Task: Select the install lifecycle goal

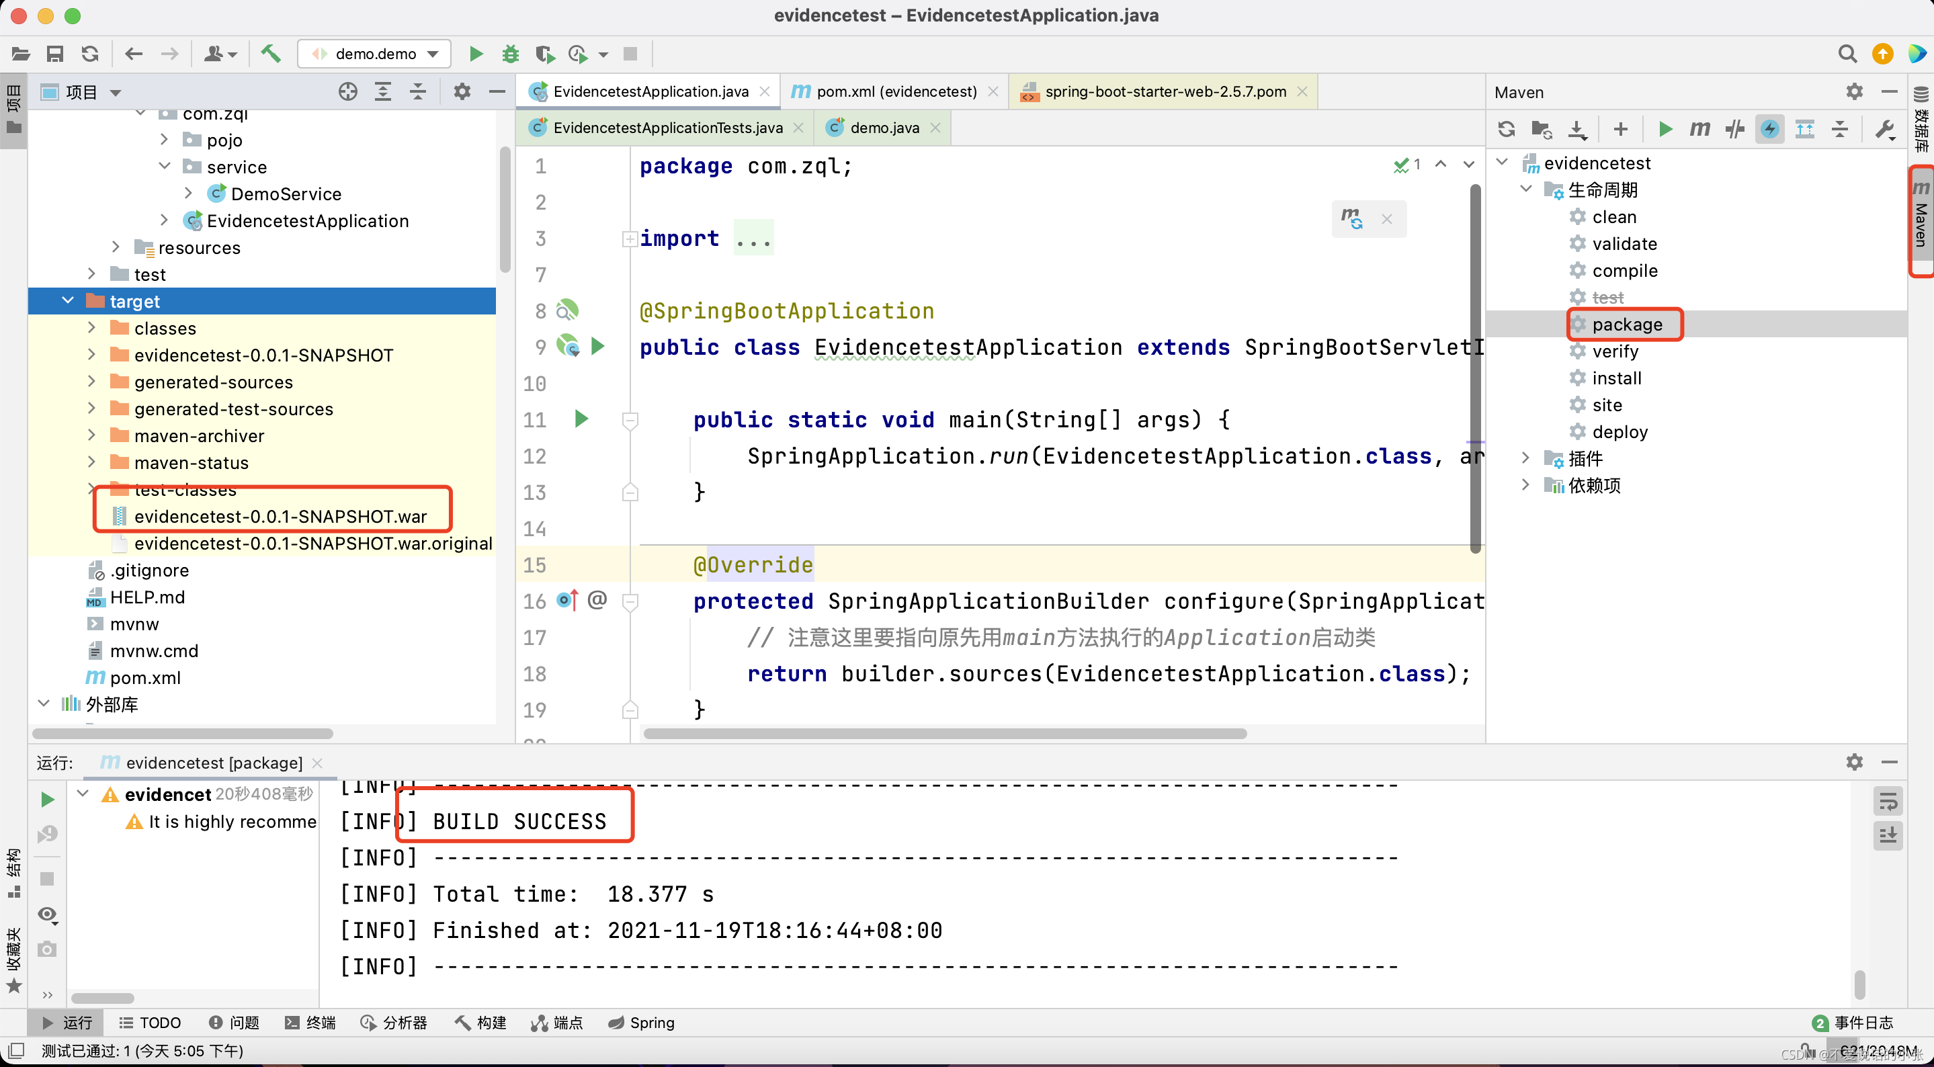Action: [1616, 378]
